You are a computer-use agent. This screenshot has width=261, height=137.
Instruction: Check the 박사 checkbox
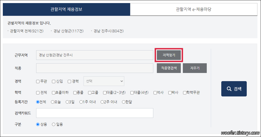[170, 93]
